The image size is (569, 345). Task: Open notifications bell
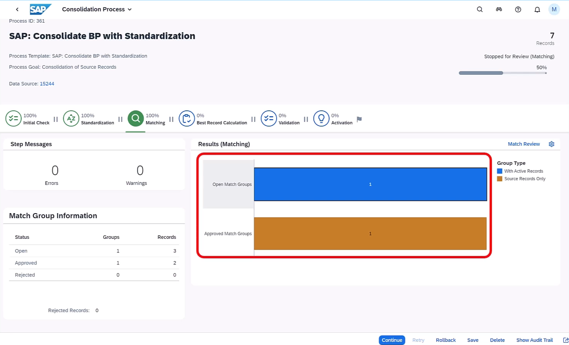[537, 9]
